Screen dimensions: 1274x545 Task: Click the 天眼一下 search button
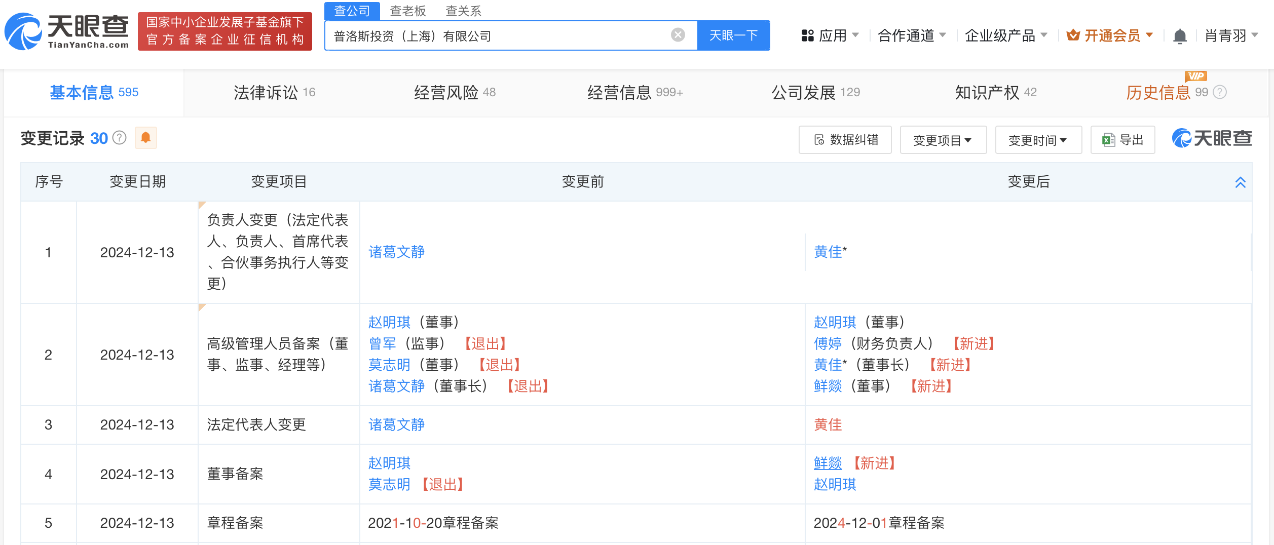click(733, 35)
